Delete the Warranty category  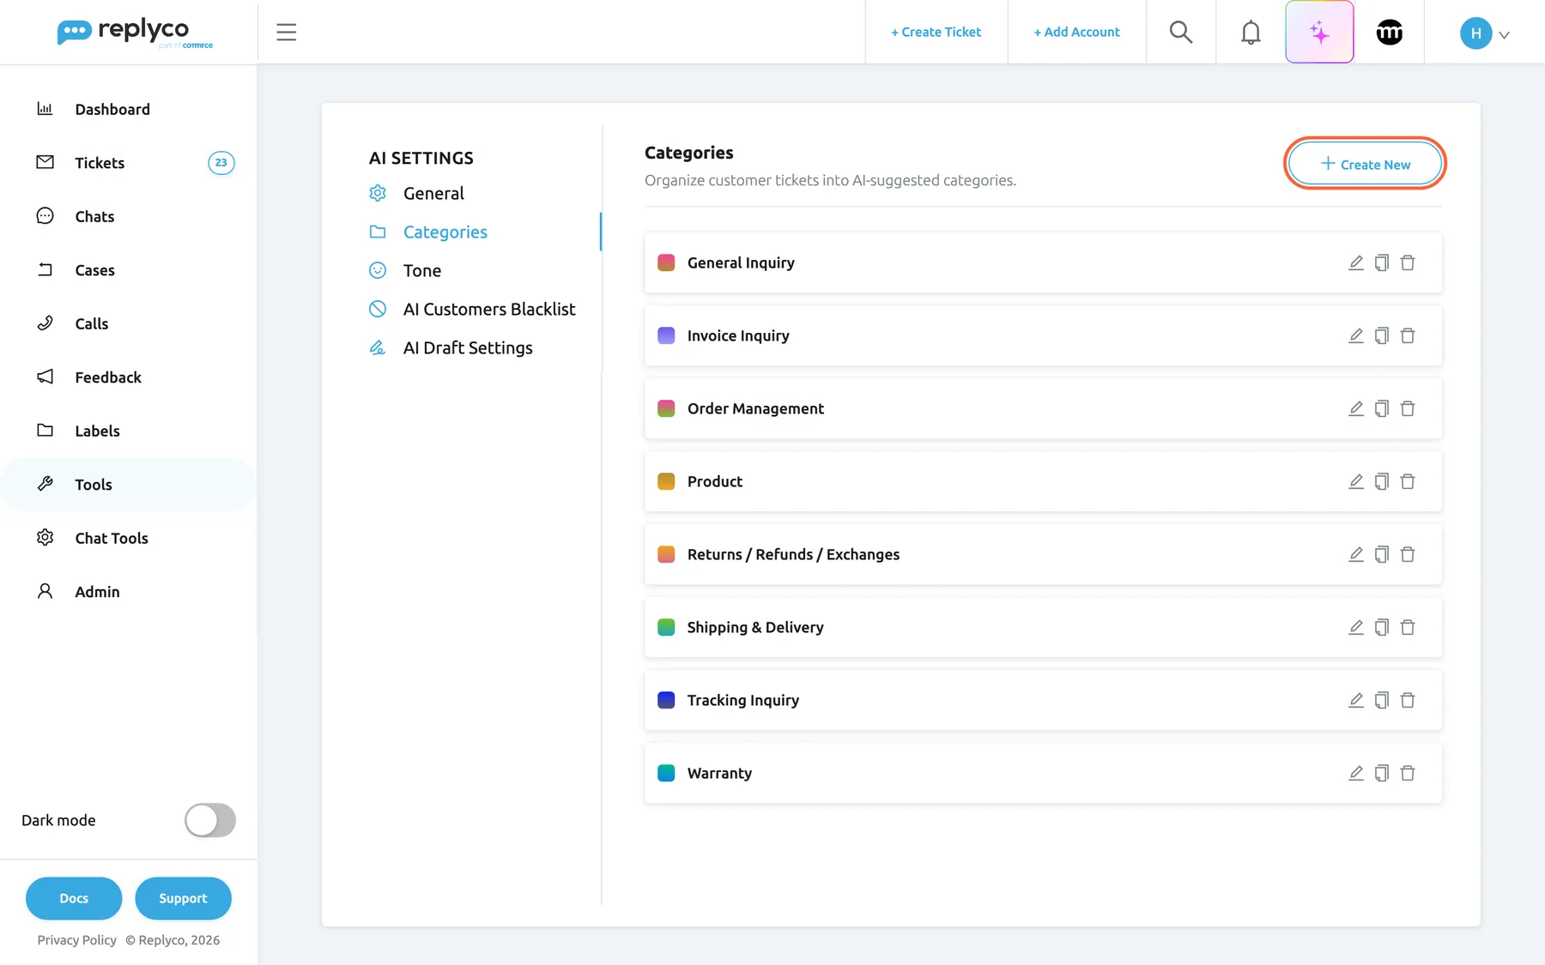(x=1408, y=773)
